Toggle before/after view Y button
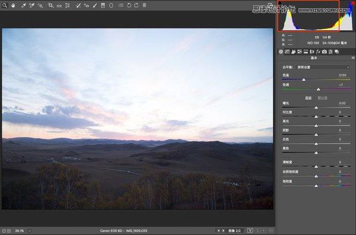The image size is (356, 235). click(x=250, y=230)
